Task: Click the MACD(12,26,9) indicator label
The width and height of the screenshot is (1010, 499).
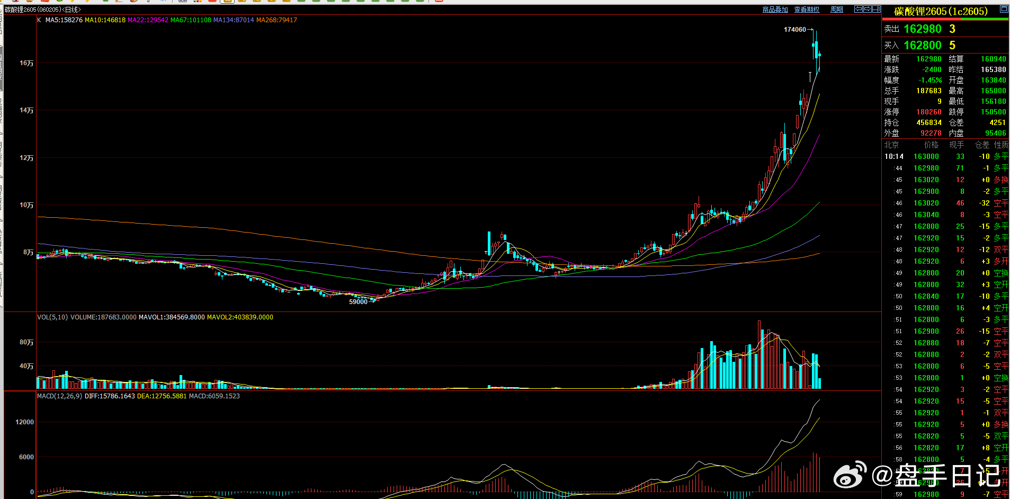Action: pyautogui.click(x=59, y=396)
